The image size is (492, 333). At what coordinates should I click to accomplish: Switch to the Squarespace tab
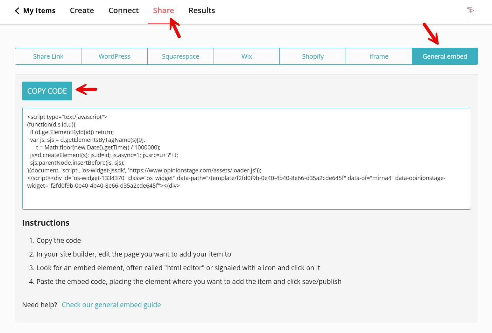pyautogui.click(x=180, y=56)
